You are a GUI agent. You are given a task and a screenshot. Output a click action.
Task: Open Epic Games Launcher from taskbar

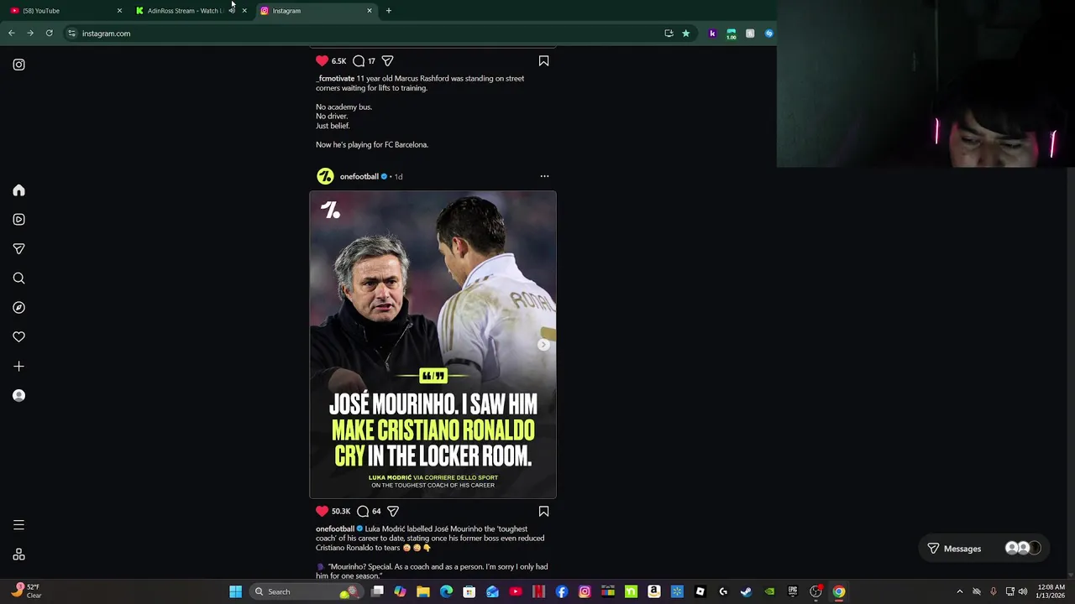pyautogui.click(x=792, y=591)
